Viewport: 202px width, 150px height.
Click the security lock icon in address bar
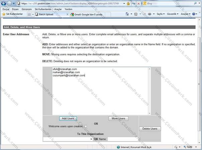tap(128, 4)
